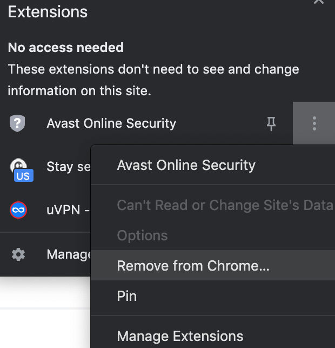335x348 pixels.
Task: Close the Extensions popup with the X
Action: point(319,2)
